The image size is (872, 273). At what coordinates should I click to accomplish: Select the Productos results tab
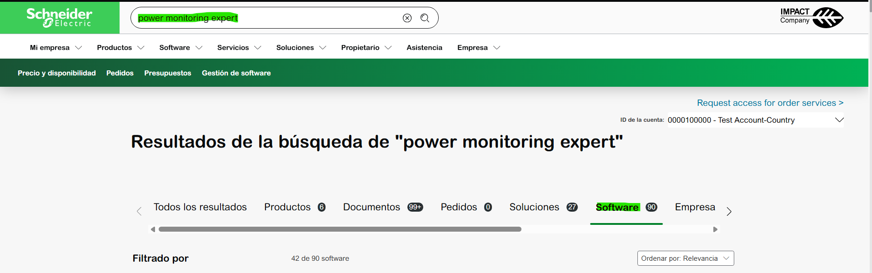pyautogui.click(x=295, y=207)
